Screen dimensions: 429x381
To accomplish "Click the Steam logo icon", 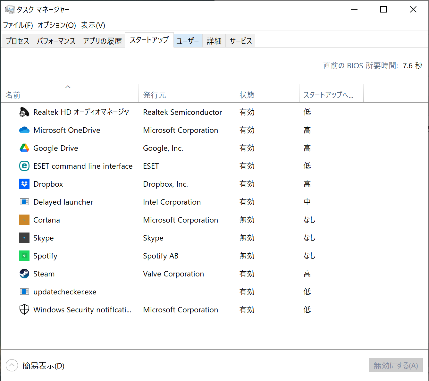I will (24, 274).
